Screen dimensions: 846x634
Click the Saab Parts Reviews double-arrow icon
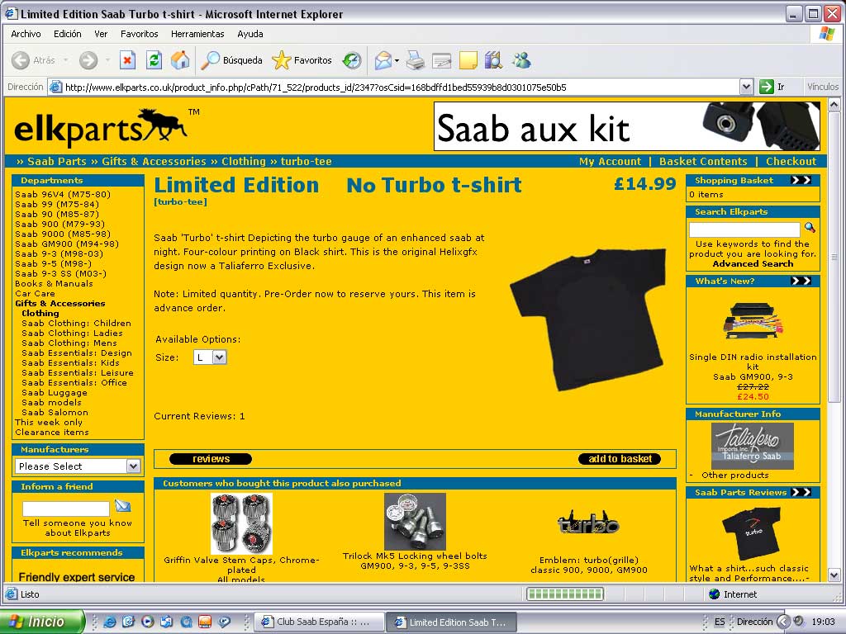point(801,492)
